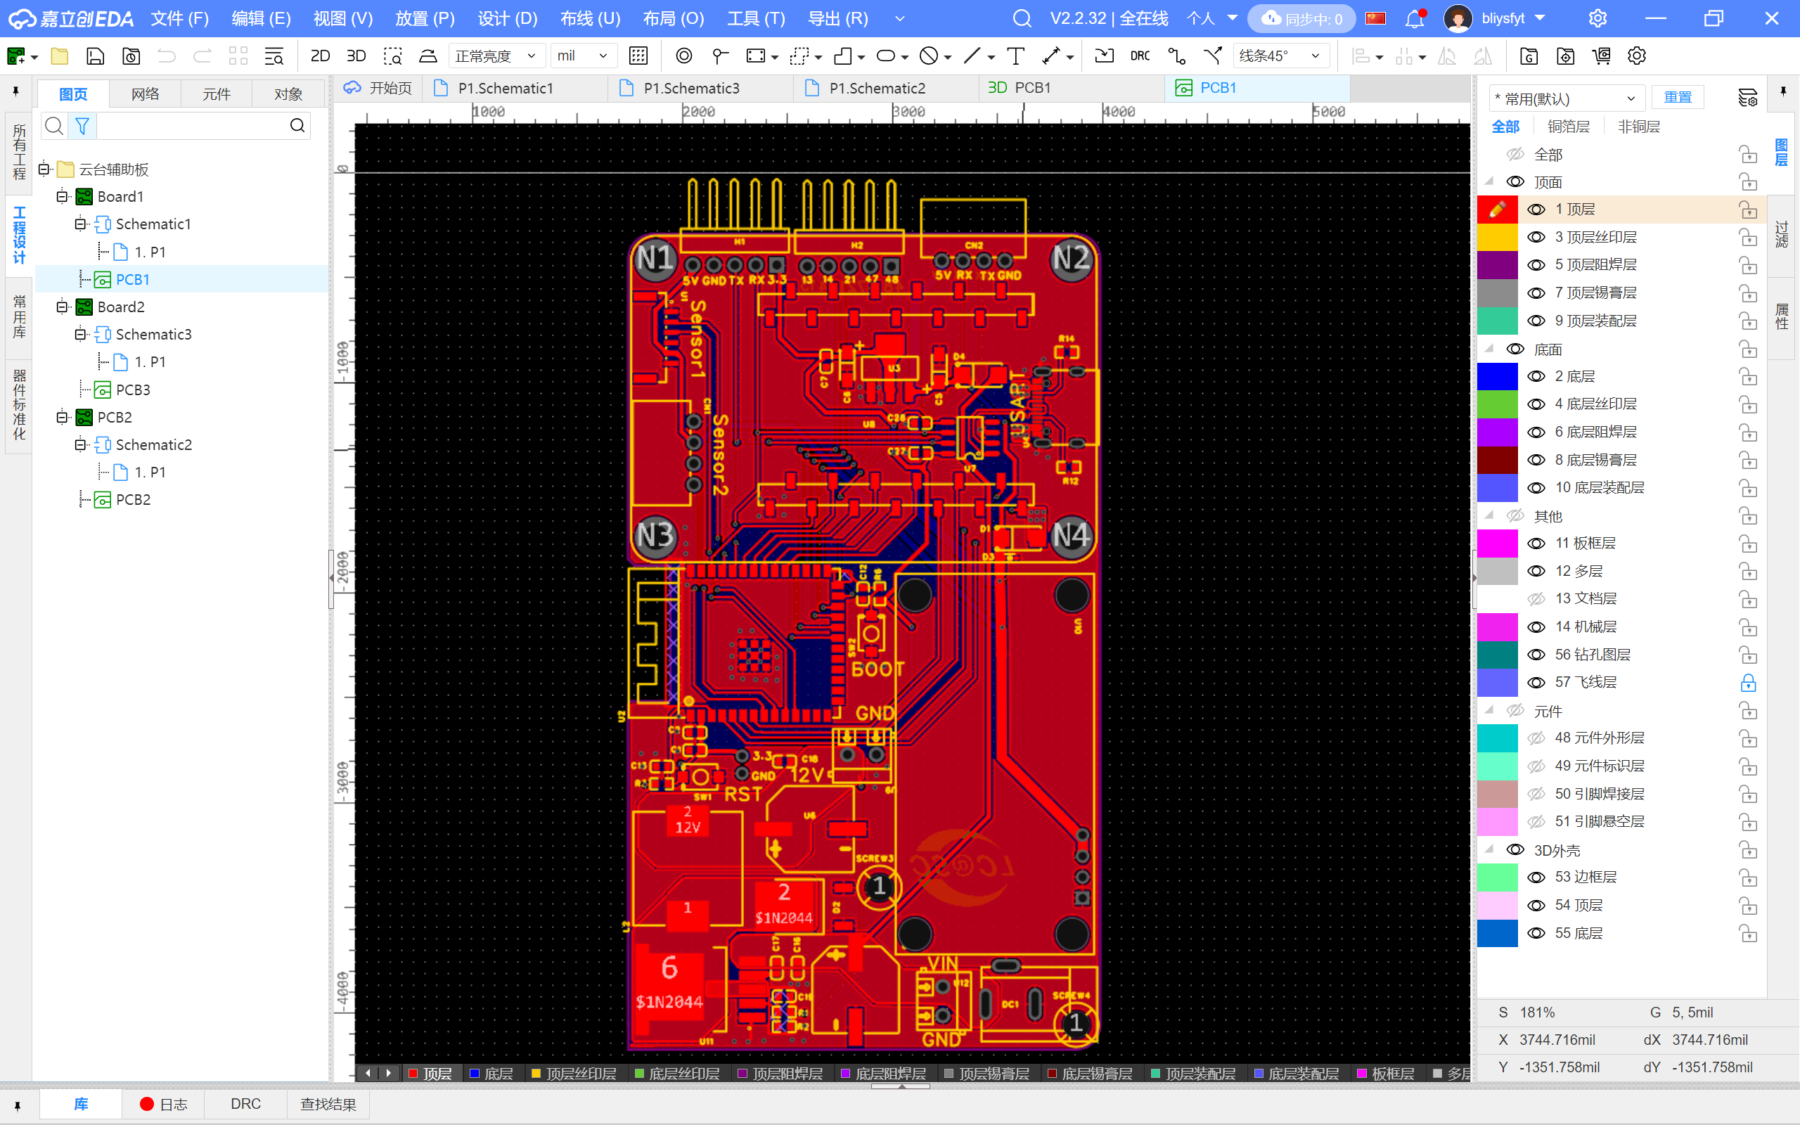Toggle the grid dots icon
1800x1125 pixels.
pyautogui.click(x=638, y=56)
